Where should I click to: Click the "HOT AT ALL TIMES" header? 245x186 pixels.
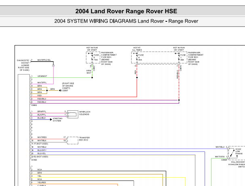pyautogui.click(x=137, y=49)
